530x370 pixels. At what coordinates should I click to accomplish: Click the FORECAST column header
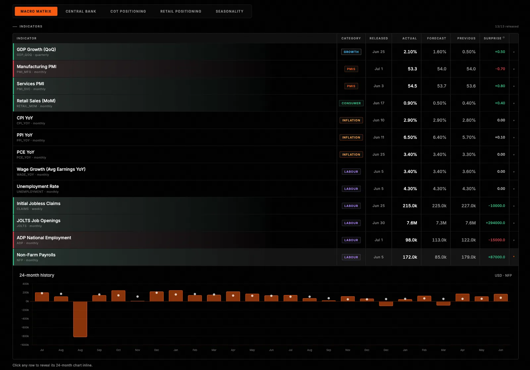(437, 38)
